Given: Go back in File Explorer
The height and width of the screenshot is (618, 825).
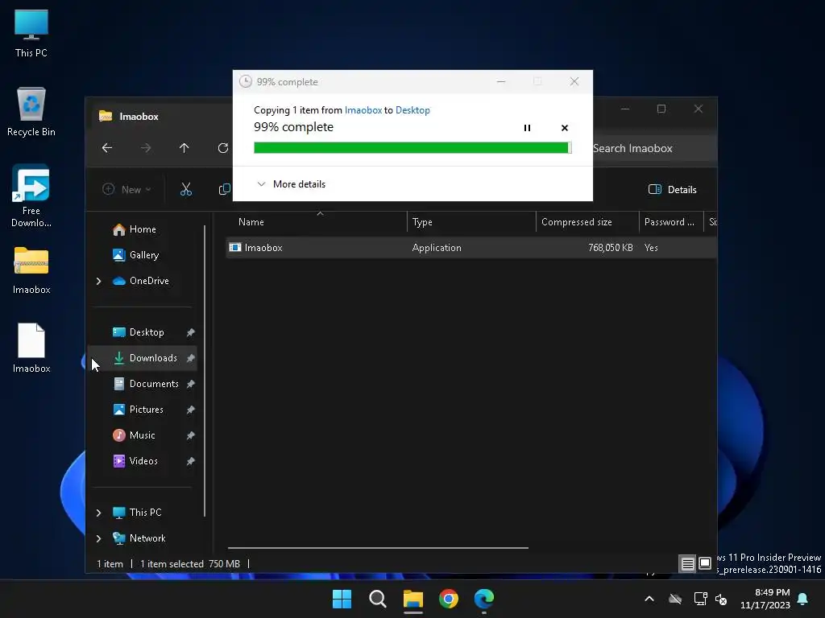Looking at the screenshot, I should click(107, 148).
